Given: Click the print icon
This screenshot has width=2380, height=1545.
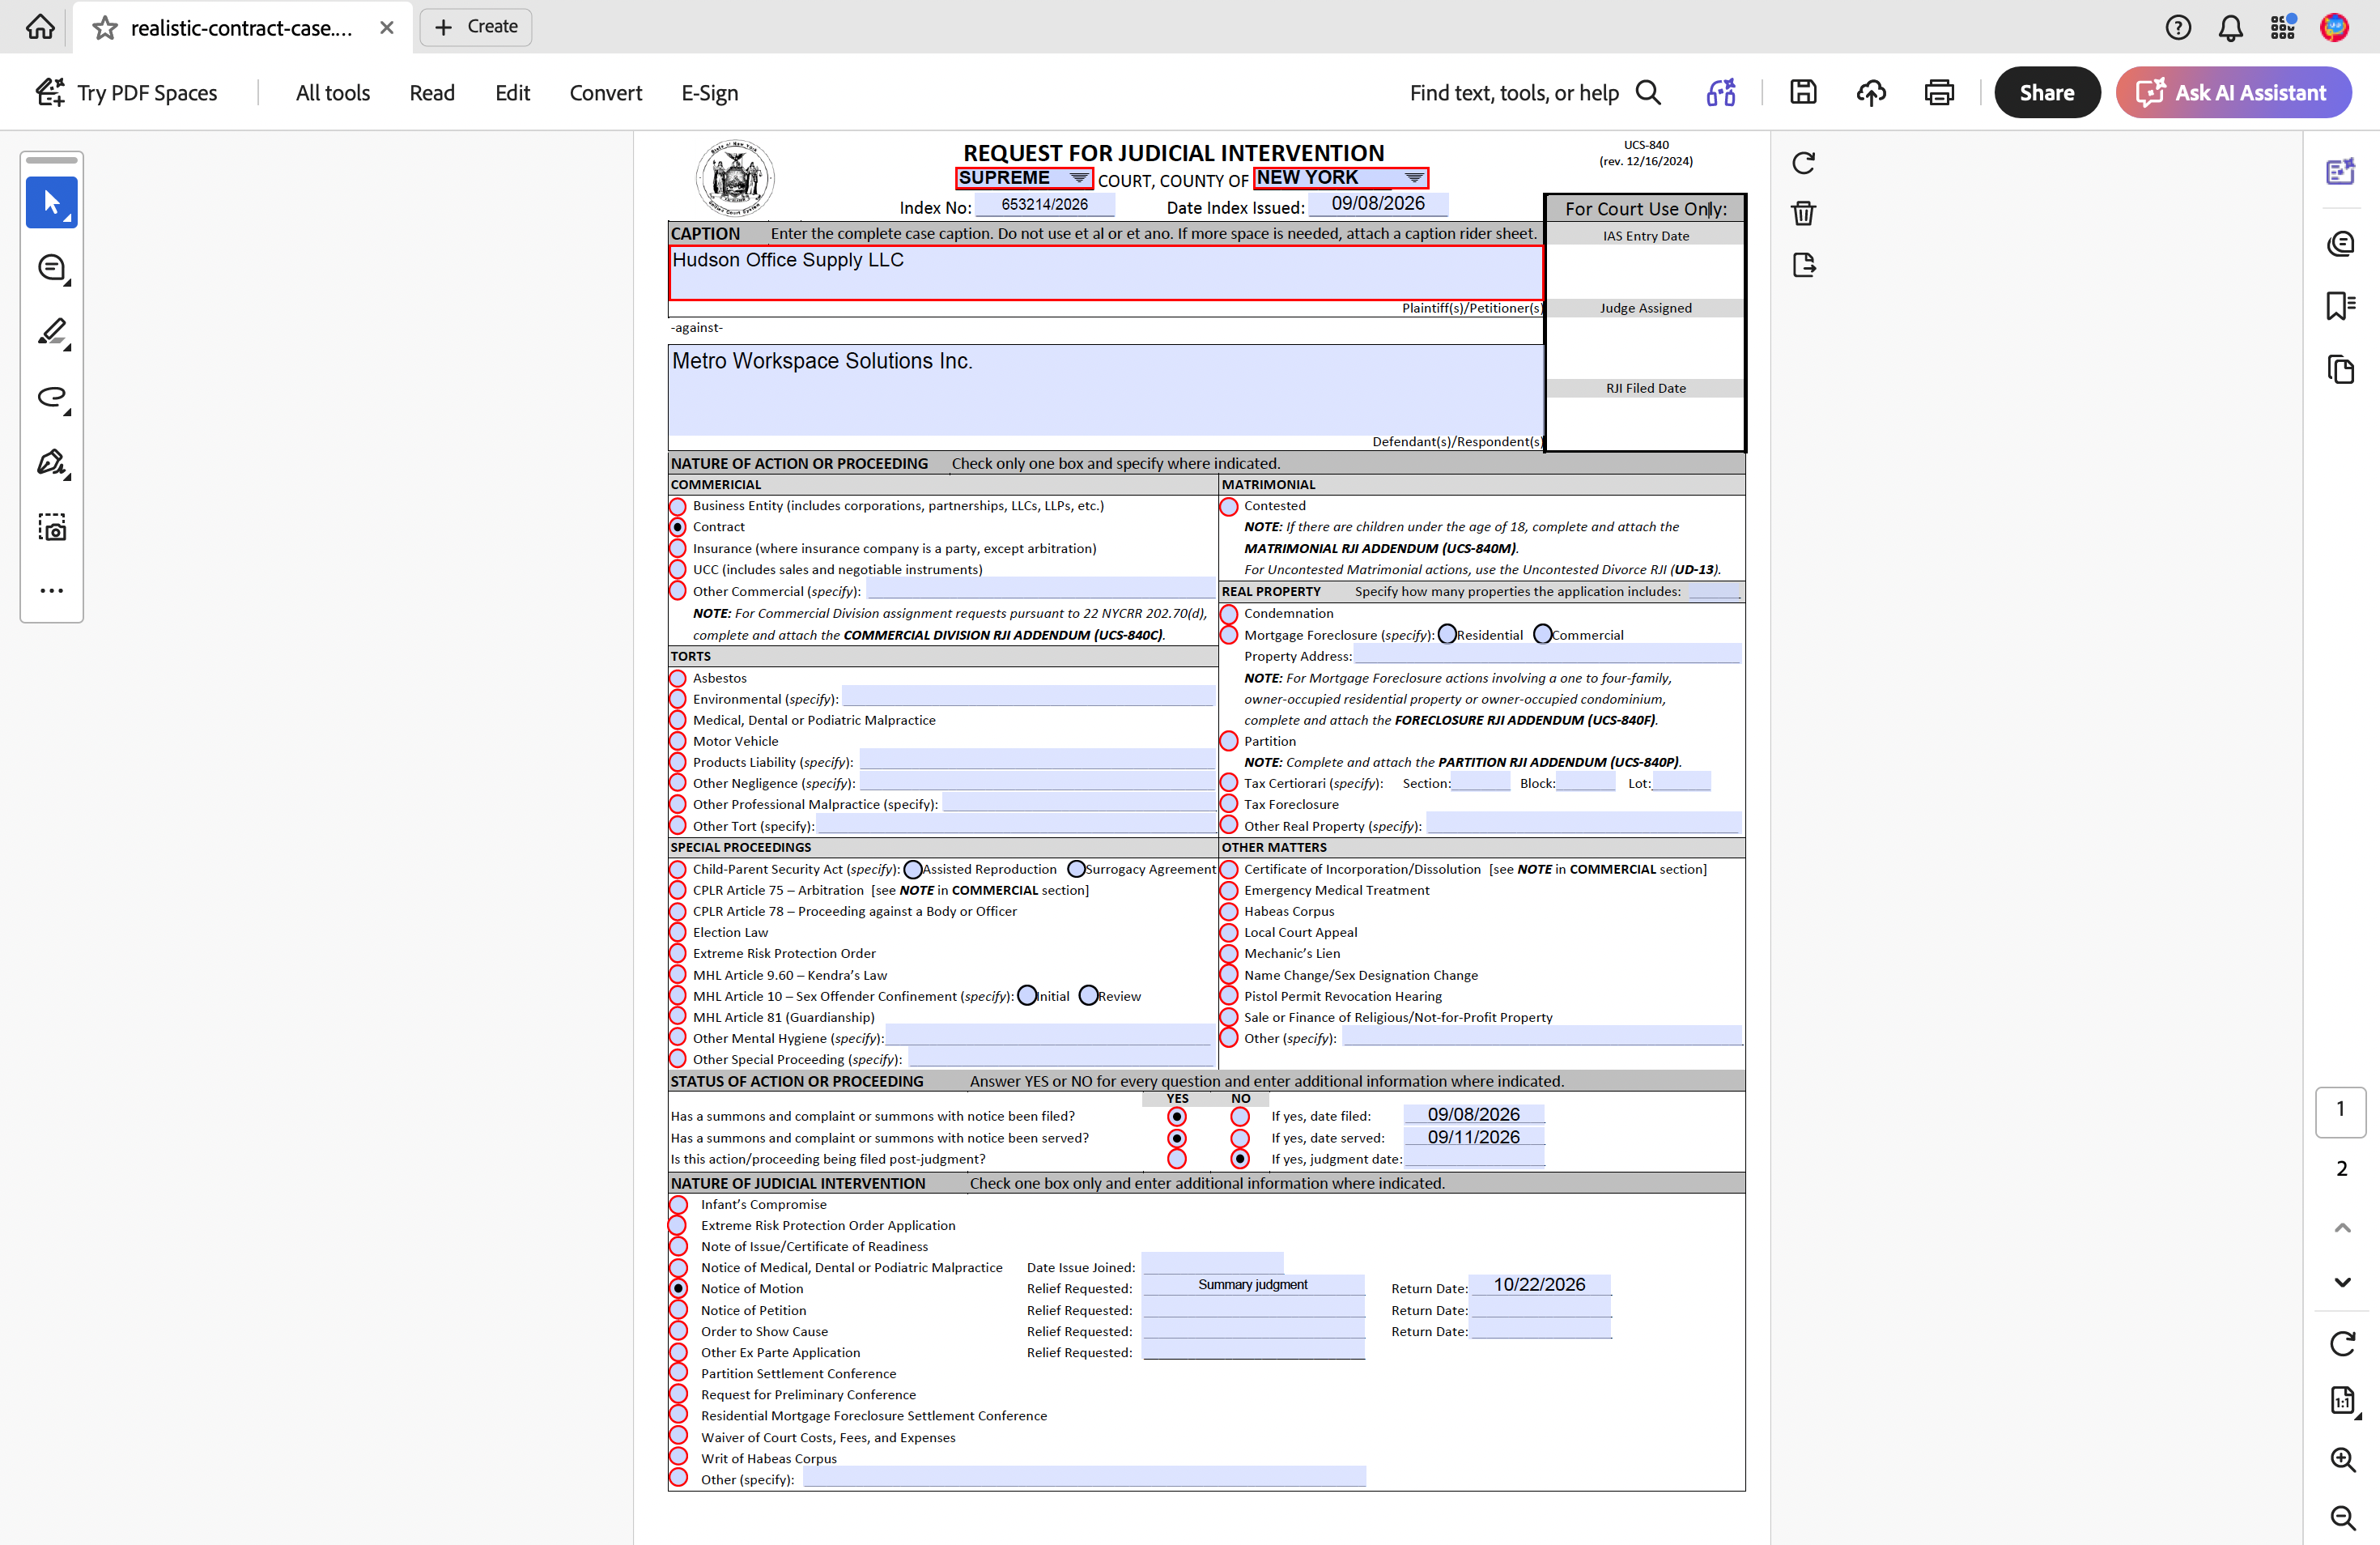Looking at the screenshot, I should (x=1939, y=93).
